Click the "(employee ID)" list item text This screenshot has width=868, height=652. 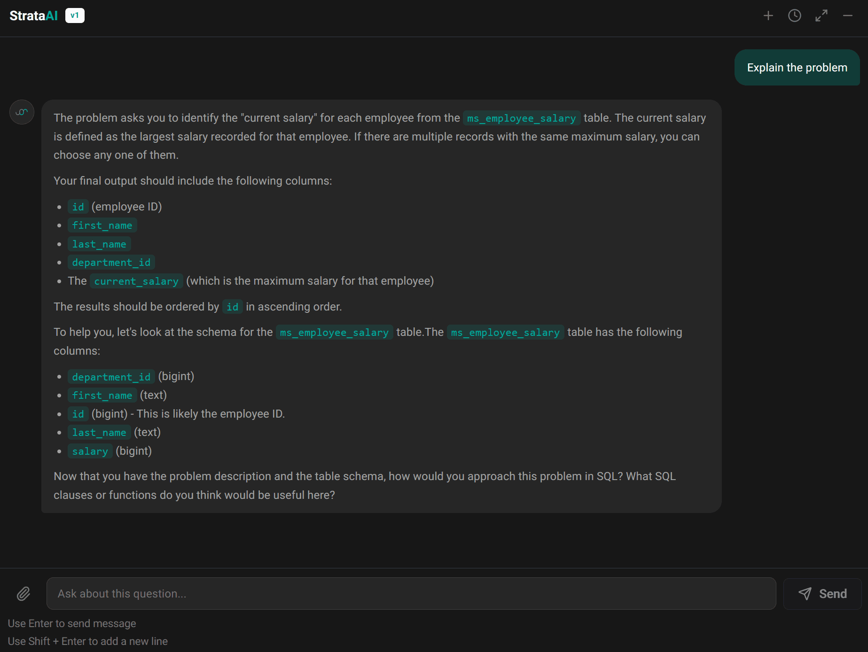(127, 207)
